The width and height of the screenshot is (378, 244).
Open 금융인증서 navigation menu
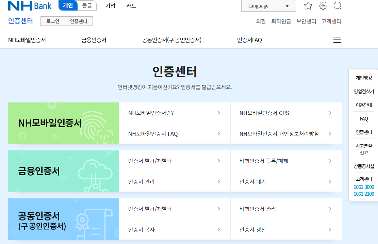pyautogui.click(x=94, y=40)
